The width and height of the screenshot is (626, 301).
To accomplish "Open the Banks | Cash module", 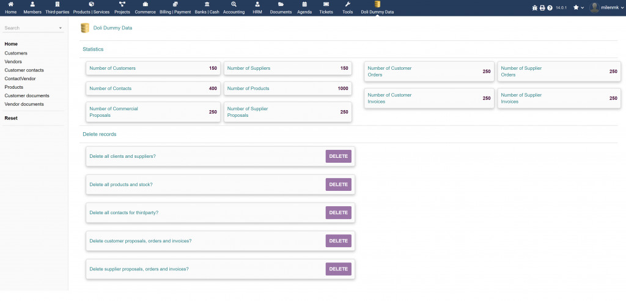I will tap(207, 5).
